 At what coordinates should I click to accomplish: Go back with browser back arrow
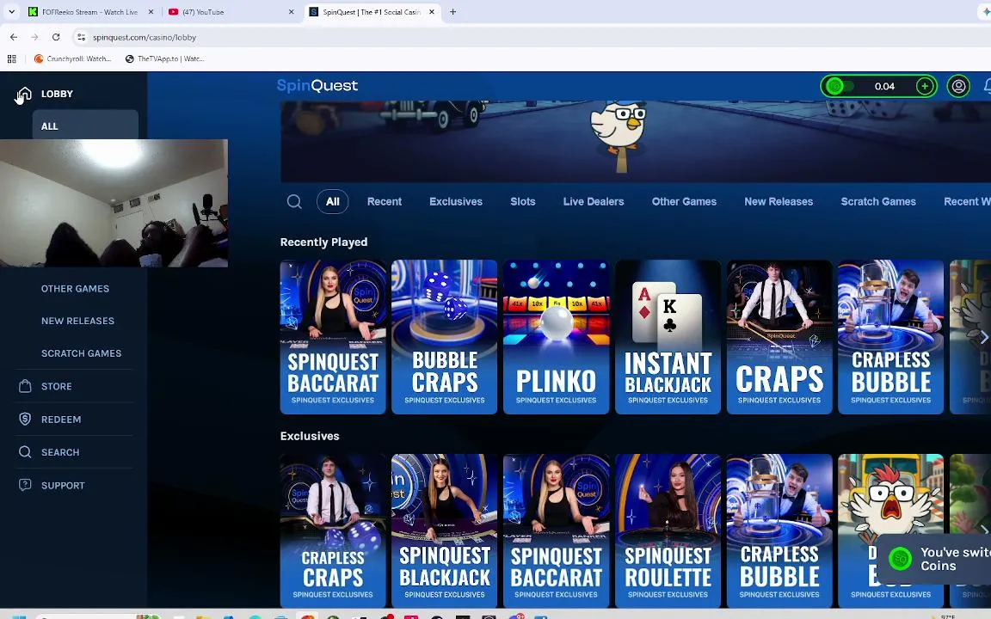[14, 37]
